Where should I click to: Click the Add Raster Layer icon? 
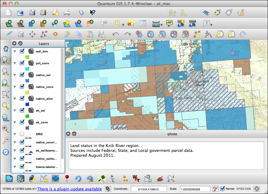click(20, 23)
